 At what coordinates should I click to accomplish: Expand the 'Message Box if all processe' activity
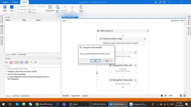(x=135, y=80)
